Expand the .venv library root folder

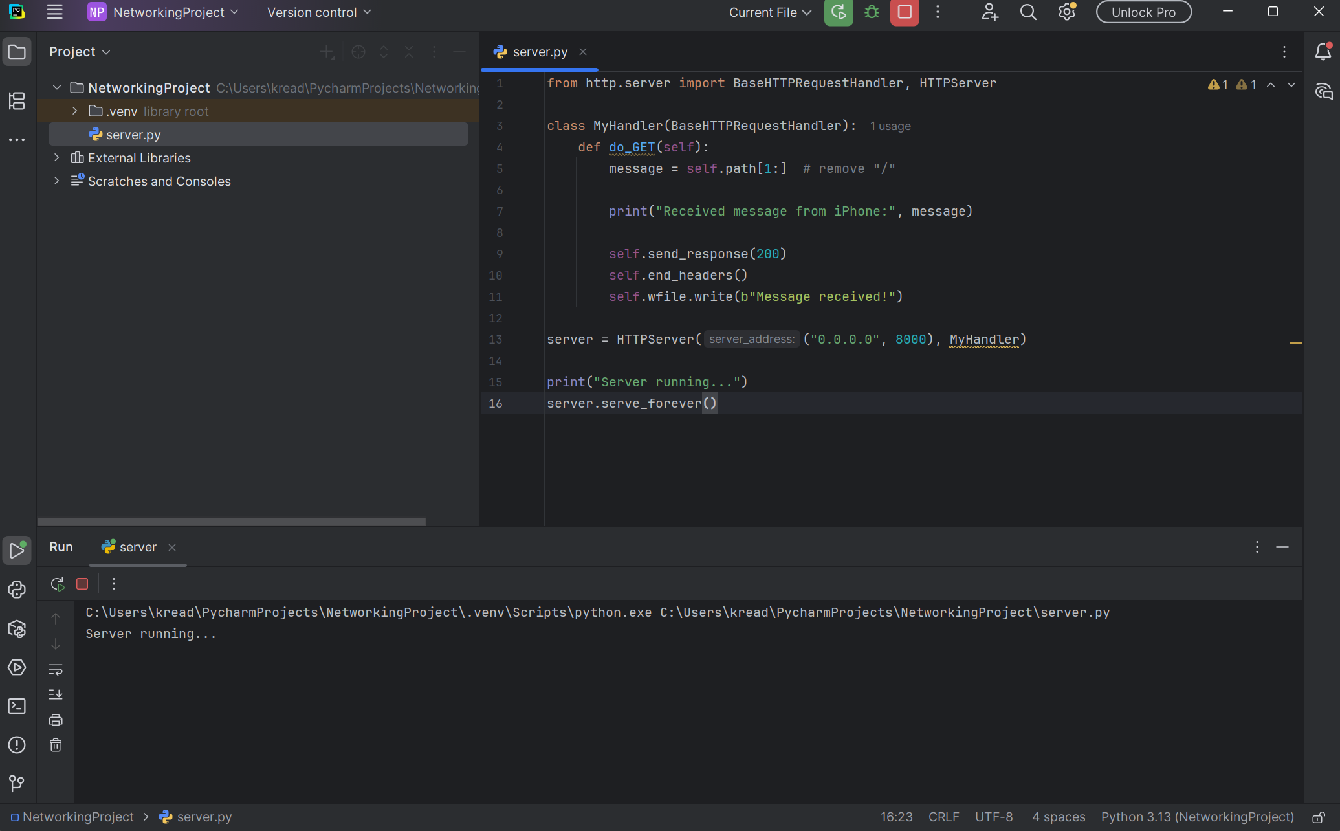74,111
